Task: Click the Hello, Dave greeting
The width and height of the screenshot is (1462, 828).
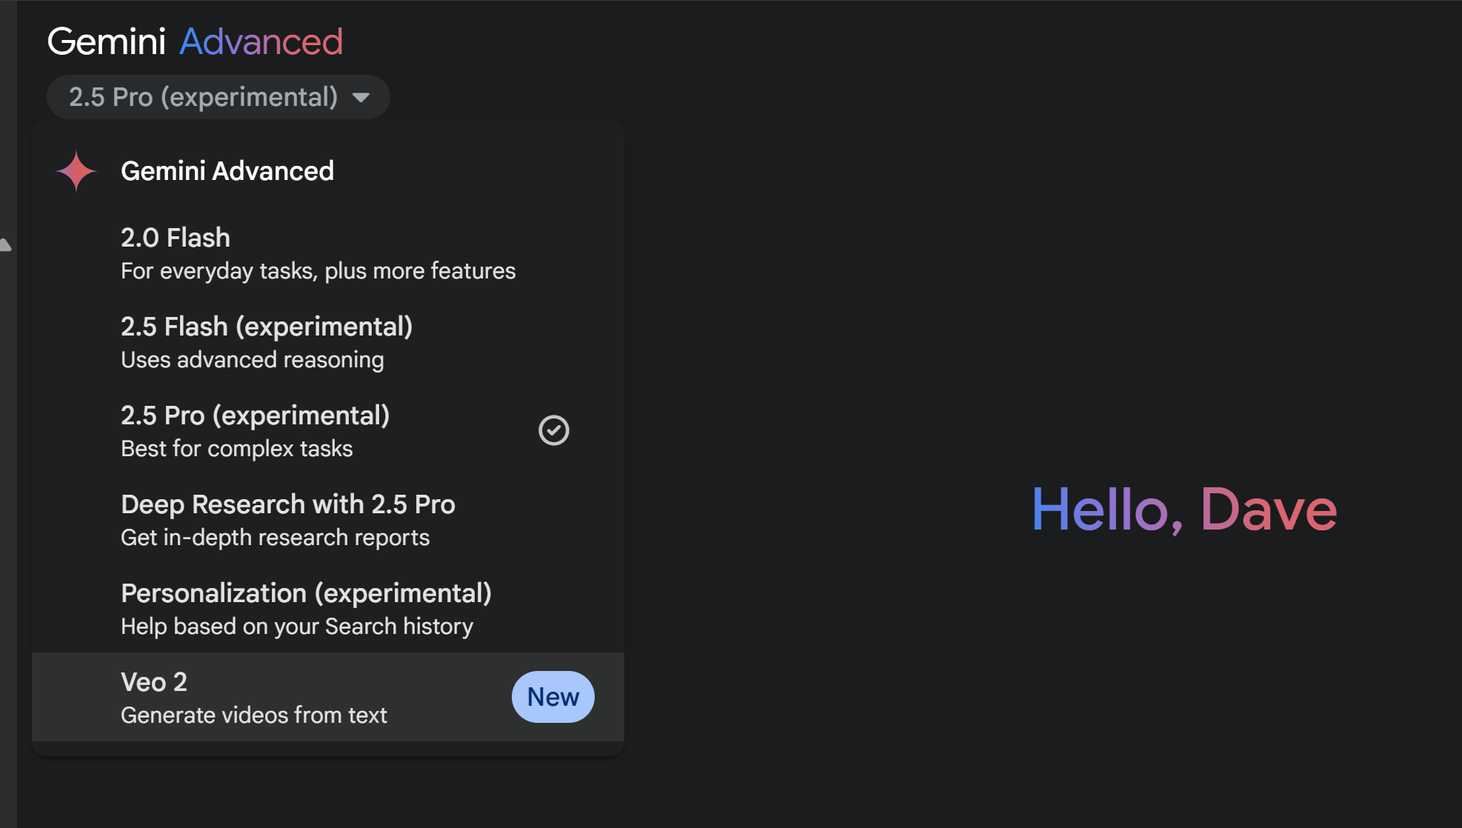Action: click(x=1184, y=510)
